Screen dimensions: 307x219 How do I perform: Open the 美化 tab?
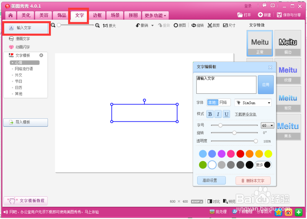[26, 15]
